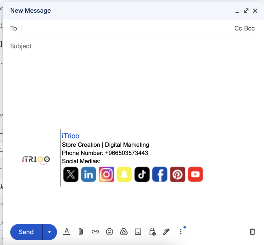Image resolution: width=264 pixels, height=245 pixels.
Task: Click the New Message title bar text
Action: coord(30,11)
